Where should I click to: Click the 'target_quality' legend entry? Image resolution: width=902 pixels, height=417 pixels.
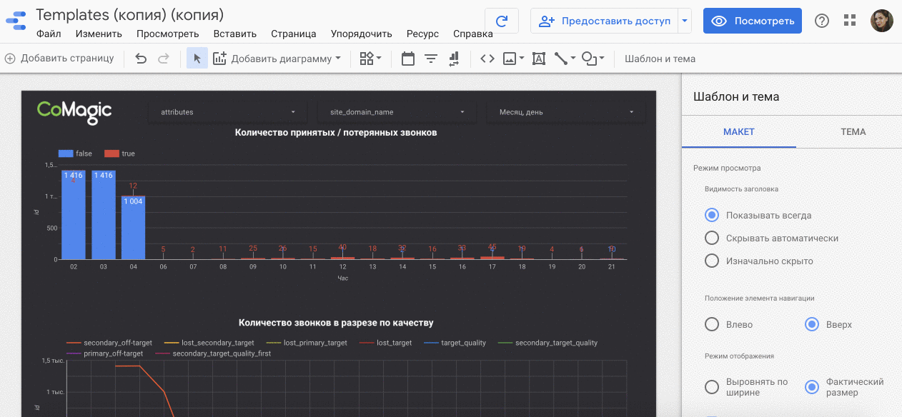pyautogui.click(x=455, y=343)
